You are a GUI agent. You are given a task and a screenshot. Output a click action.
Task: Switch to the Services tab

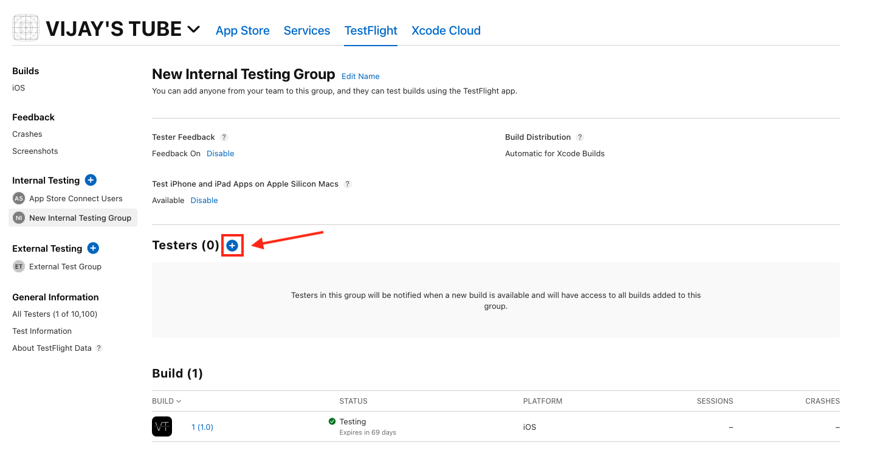pyautogui.click(x=307, y=30)
